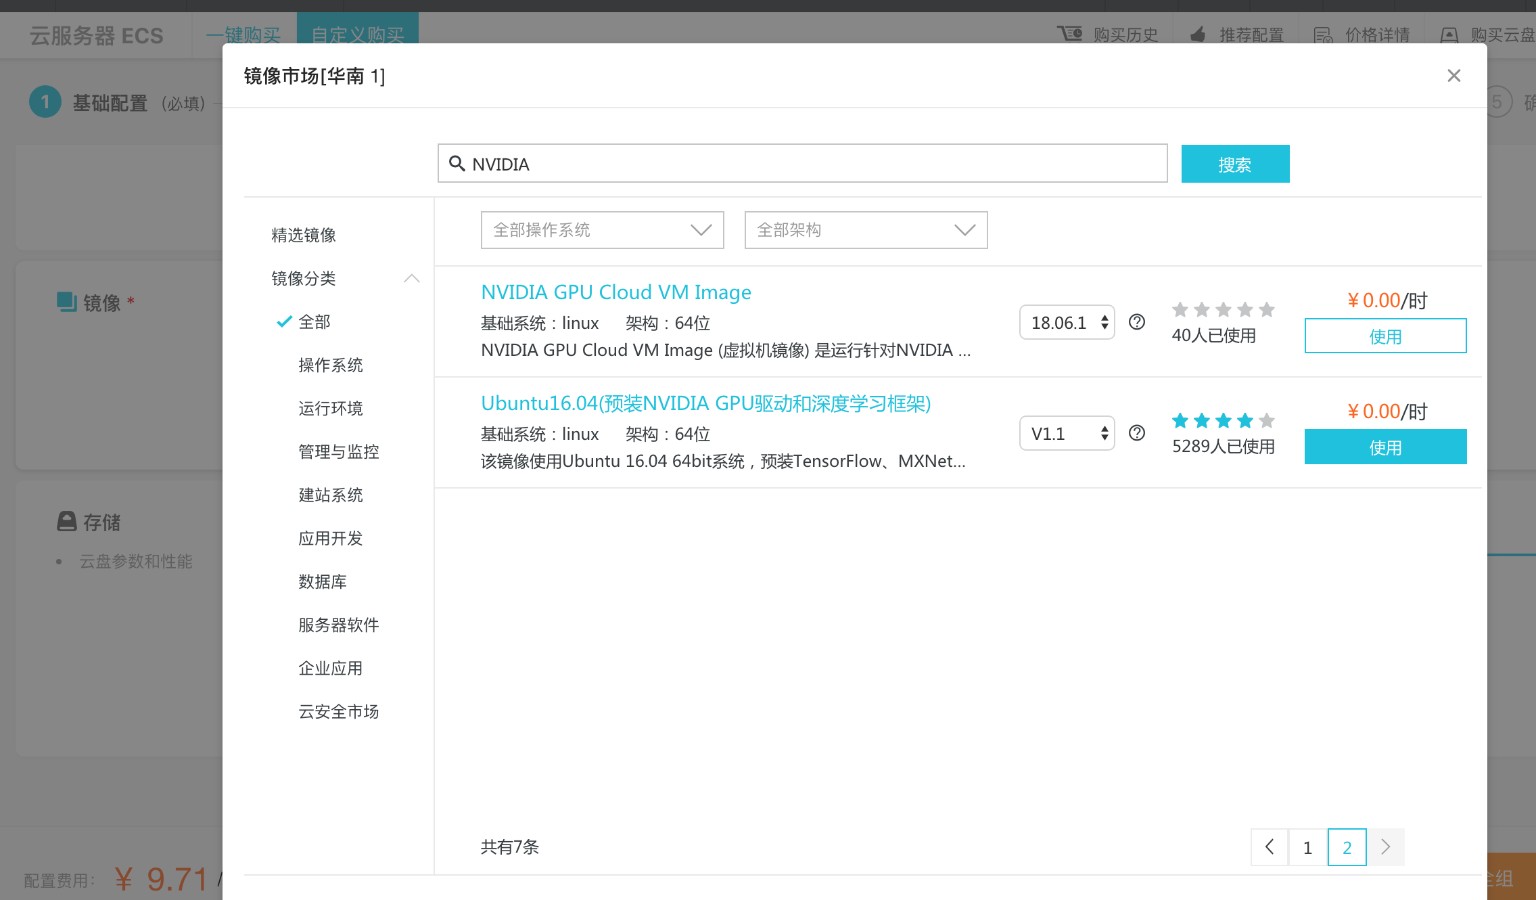
Task: Click 该镜像使用Ubuntu 16.04 description text
Action: (x=723, y=461)
